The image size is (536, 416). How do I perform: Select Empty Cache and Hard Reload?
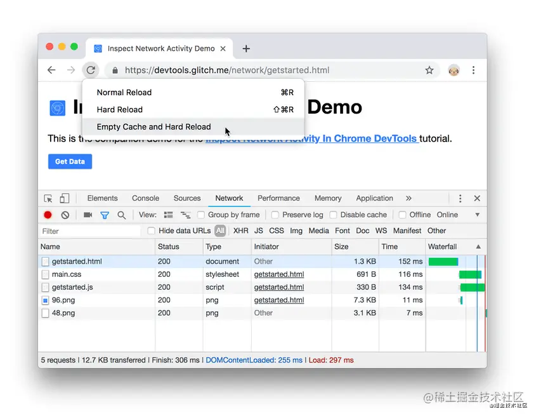click(x=193, y=127)
